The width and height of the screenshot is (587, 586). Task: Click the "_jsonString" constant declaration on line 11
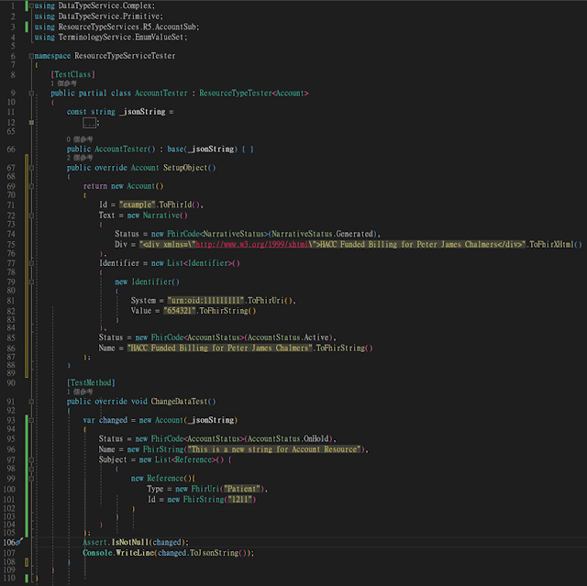[x=142, y=112]
